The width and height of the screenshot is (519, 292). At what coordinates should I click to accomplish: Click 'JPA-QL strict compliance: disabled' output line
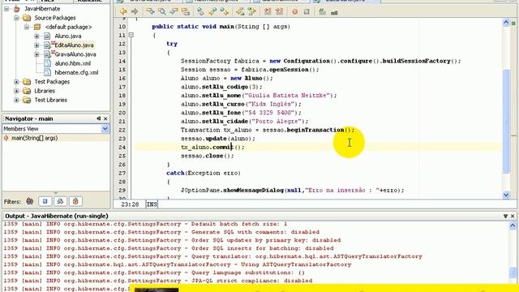point(158,281)
